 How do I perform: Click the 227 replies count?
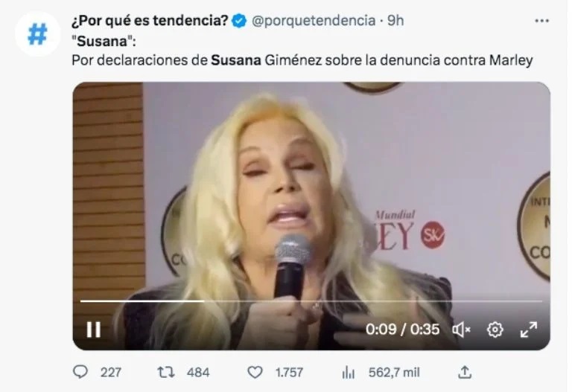point(111,373)
